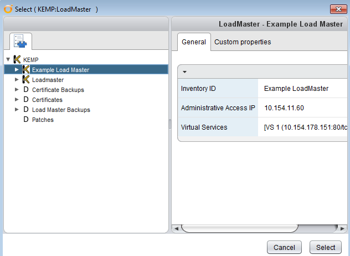The image size is (350, 256).
Task: Select the Load Master Backups tree item
Action: [61, 110]
